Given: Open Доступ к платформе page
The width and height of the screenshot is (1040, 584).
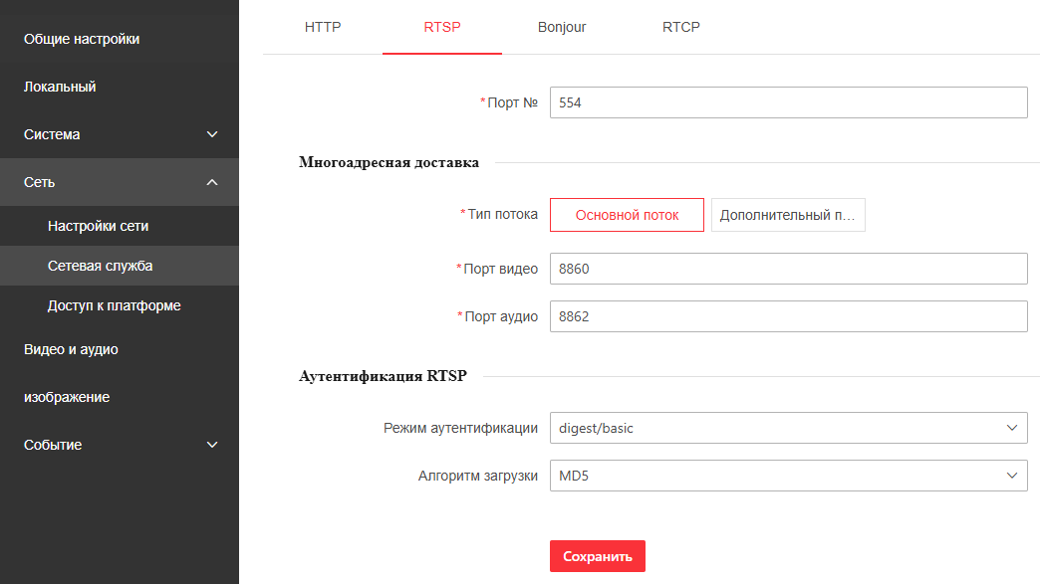Looking at the screenshot, I should click(x=114, y=305).
